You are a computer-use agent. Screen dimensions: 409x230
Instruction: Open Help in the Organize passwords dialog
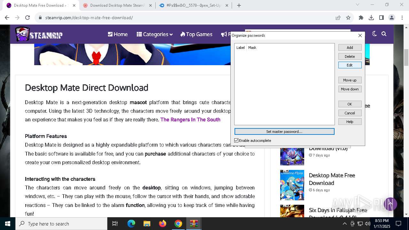[350, 122]
